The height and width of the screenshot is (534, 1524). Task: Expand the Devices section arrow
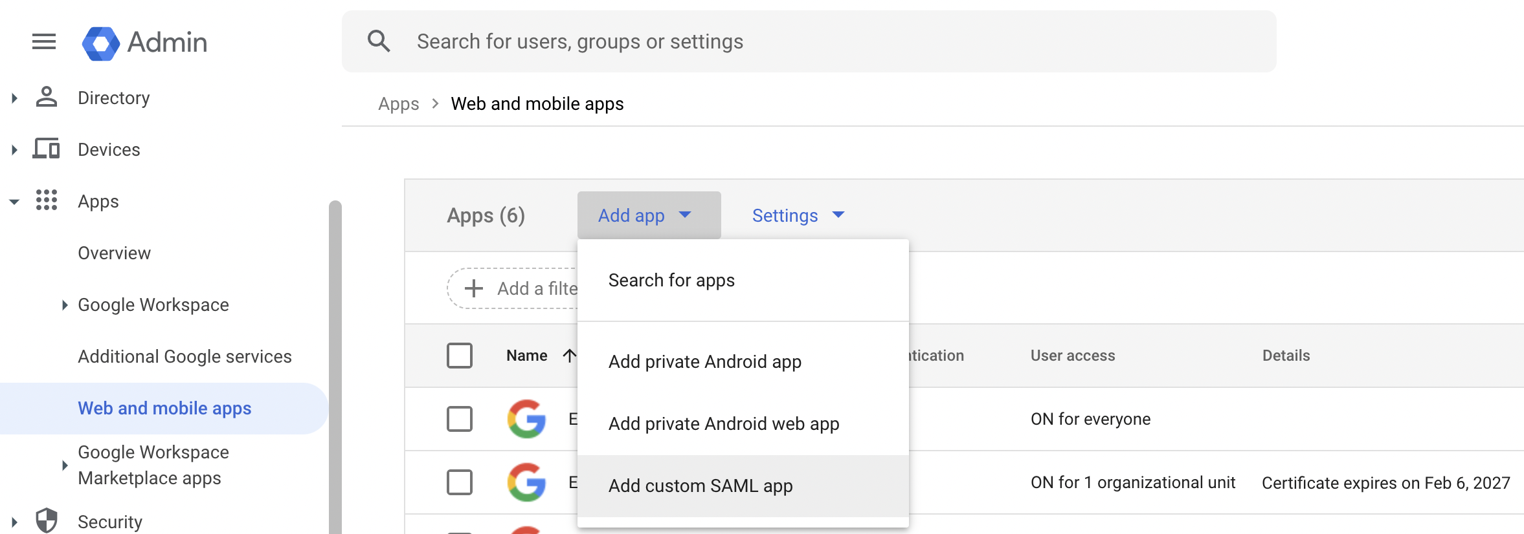[x=14, y=149]
